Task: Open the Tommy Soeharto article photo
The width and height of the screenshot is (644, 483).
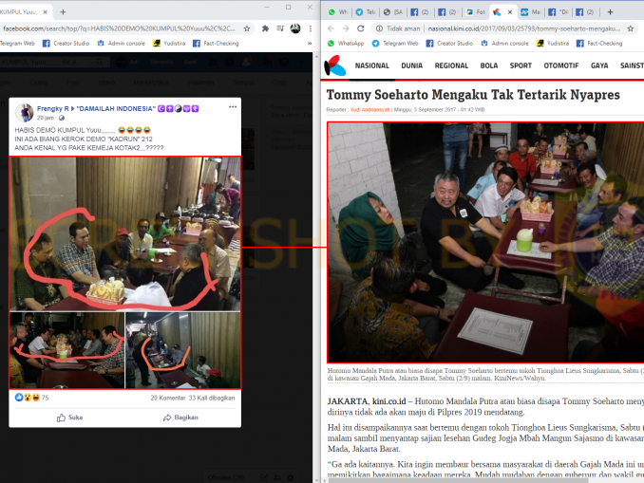Action: click(485, 242)
